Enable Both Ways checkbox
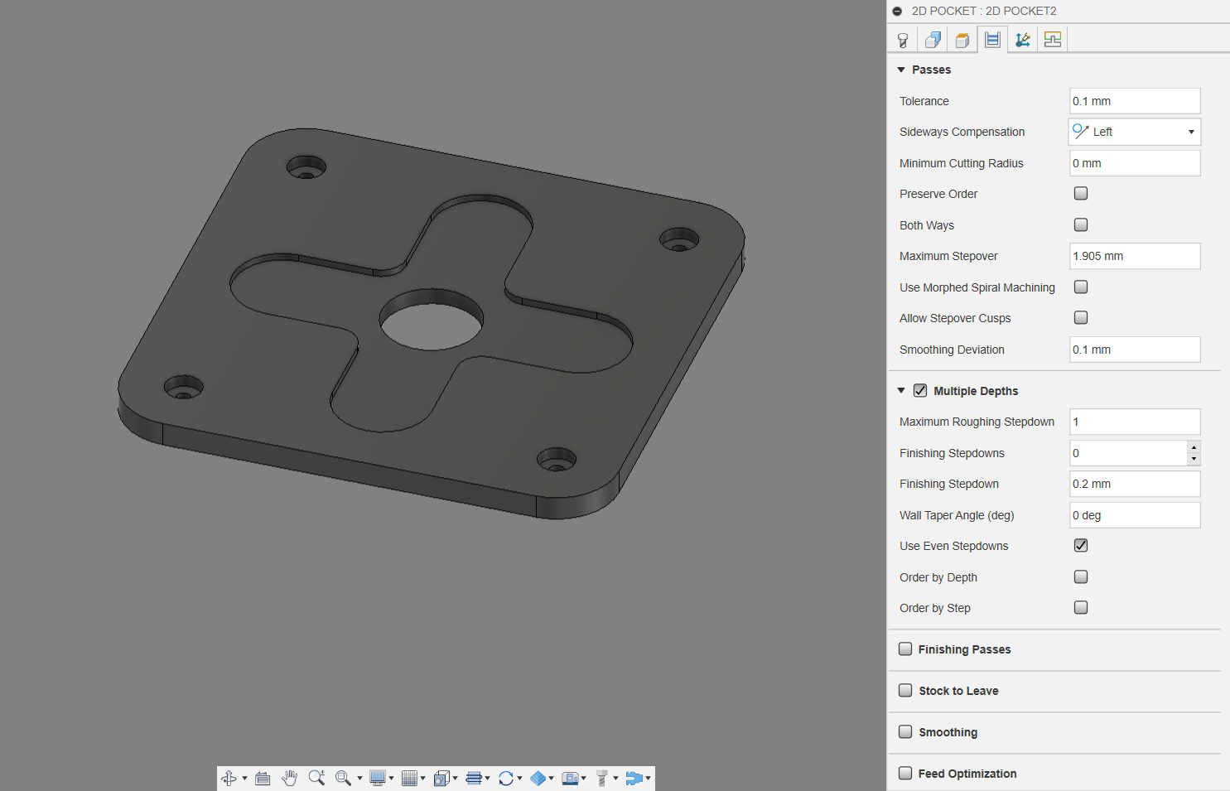The image size is (1230, 791). click(x=1081, y=224)
